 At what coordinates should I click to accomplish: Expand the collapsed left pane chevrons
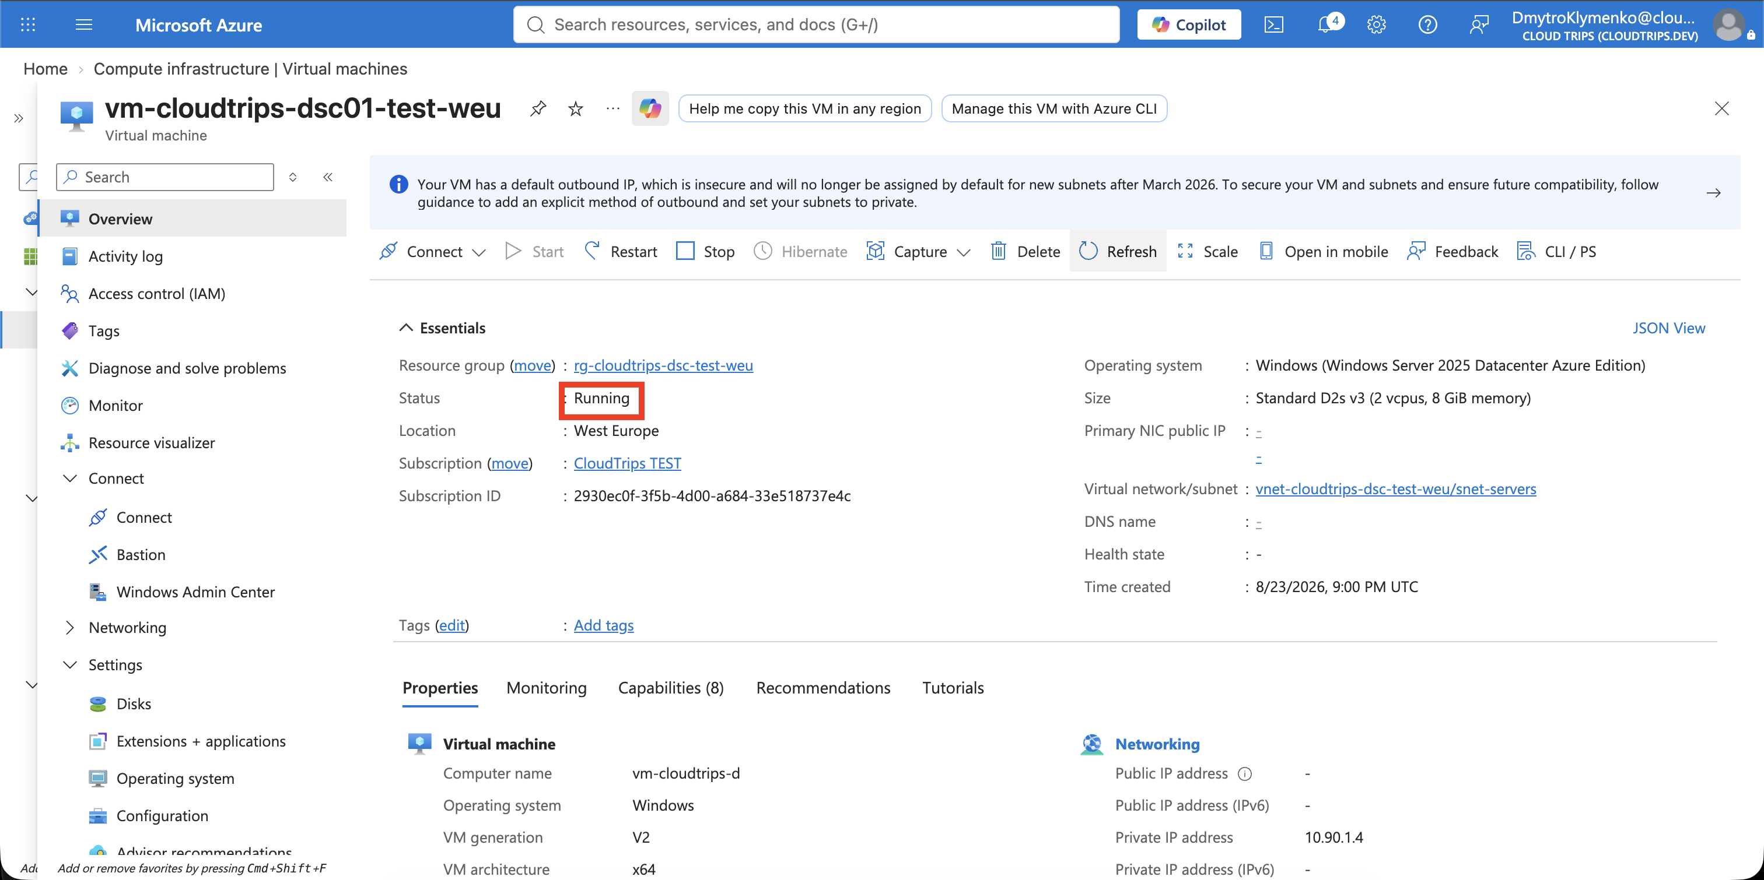tap(19, 118)
